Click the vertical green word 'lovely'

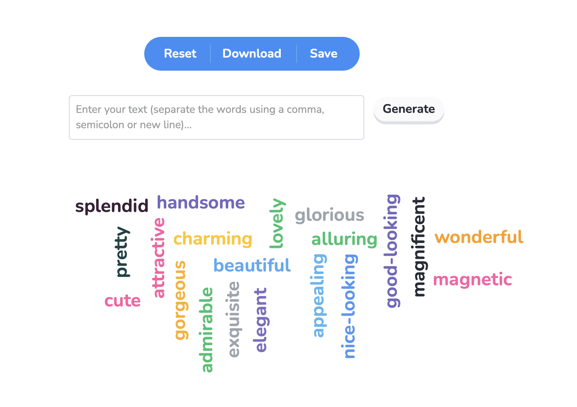(x=277, y=223)
